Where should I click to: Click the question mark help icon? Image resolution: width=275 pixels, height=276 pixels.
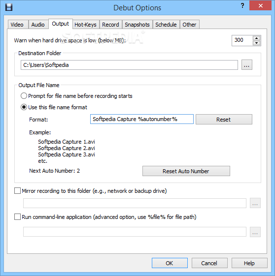point(242,6)
